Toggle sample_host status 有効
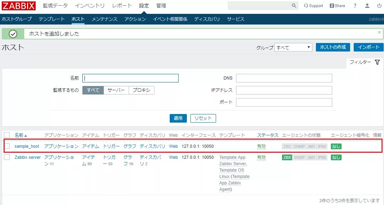Screen dimensions: 384x205 click(261, 146)
